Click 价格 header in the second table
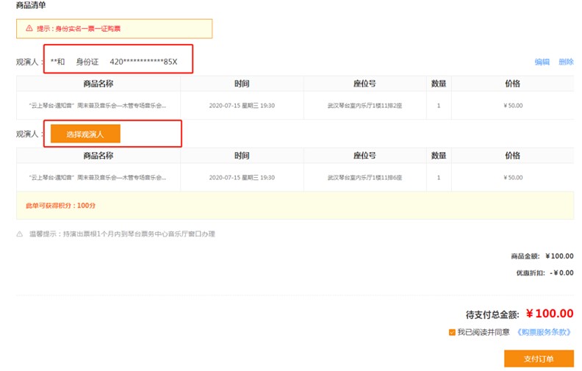This screenshot has height=371, width=582. pos(513,156)
